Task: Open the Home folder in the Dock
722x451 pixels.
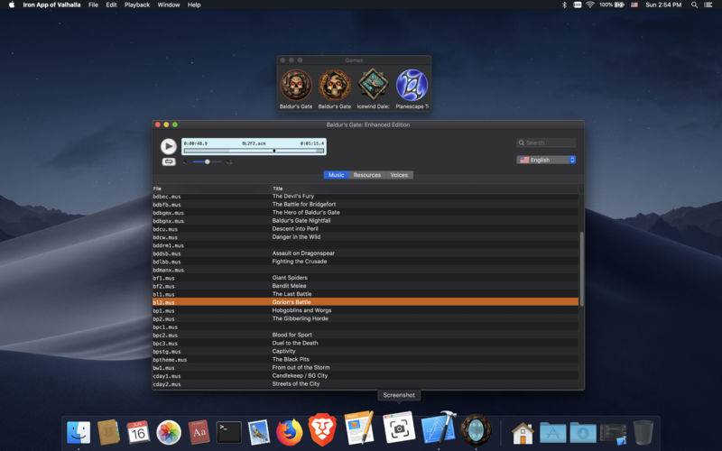Action: [x=523, y=433]
